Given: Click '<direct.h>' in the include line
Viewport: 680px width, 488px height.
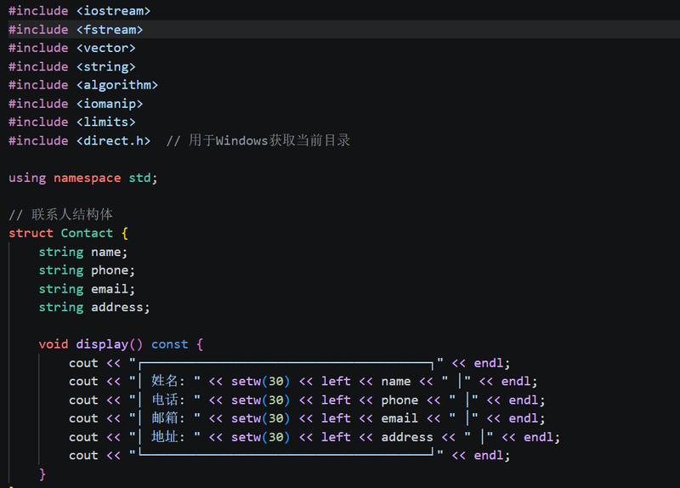Looking at the screenshot, I should (x=113, y=140).
